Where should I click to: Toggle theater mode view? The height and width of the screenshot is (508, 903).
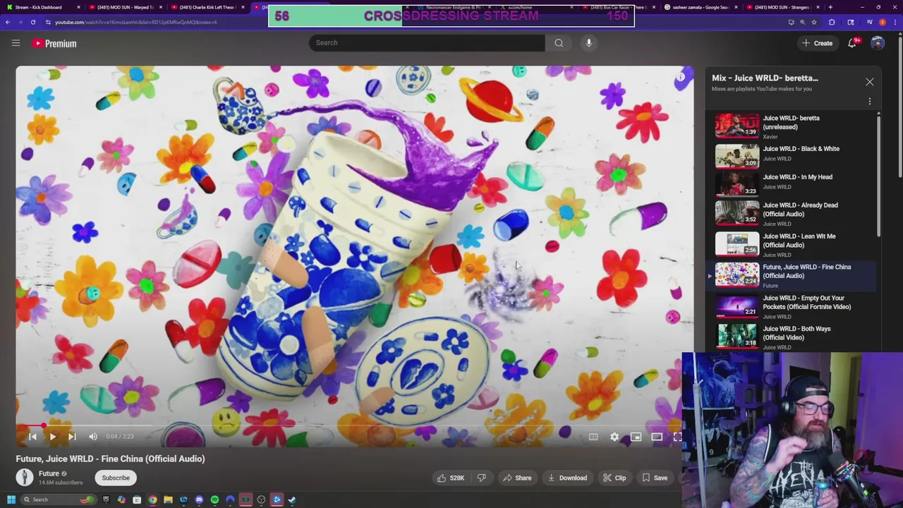point(657,437)
